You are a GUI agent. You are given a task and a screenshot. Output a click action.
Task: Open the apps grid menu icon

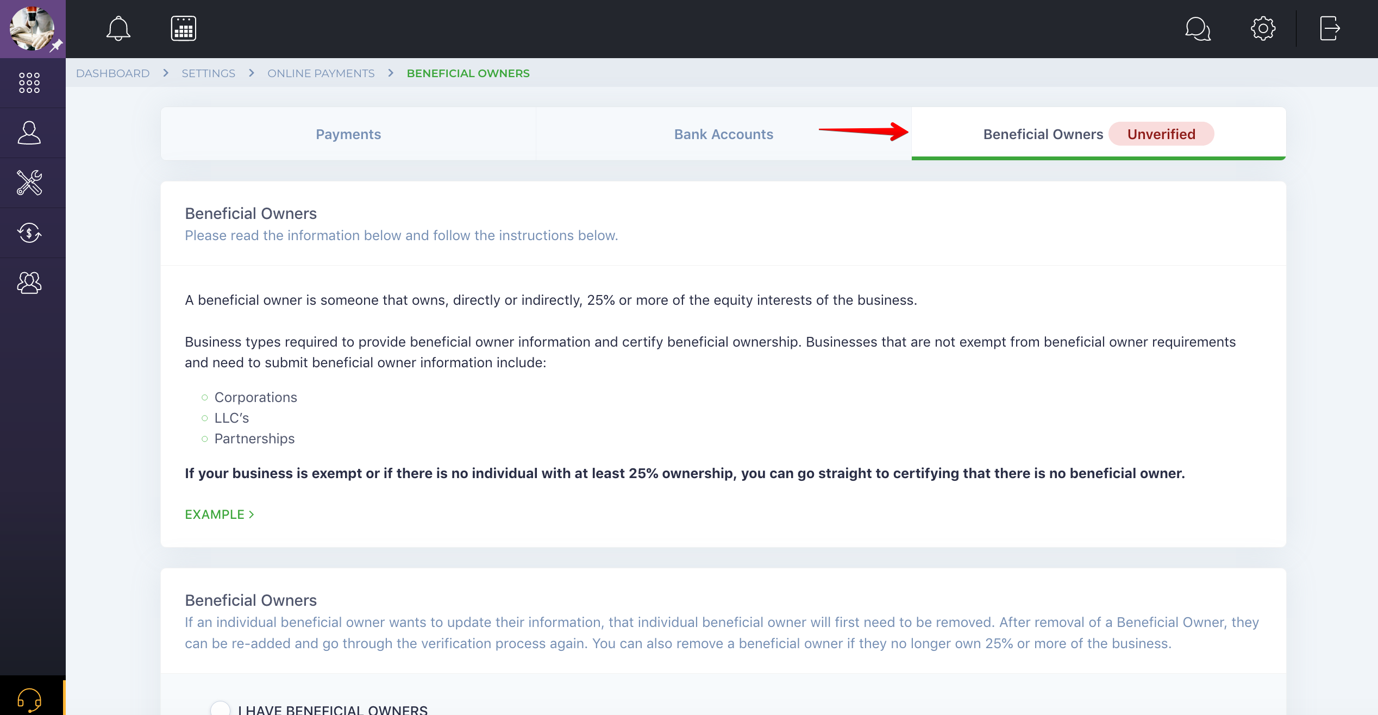pyautogui.click(x=29, y=83)
